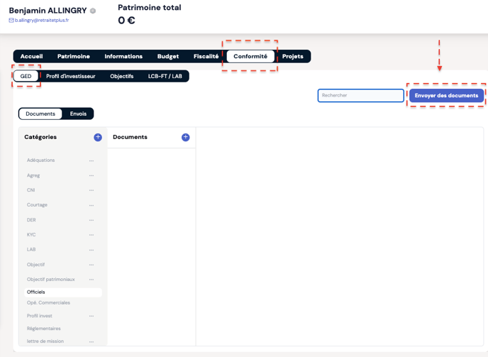488x357 pixels.
Task: Select the Règlementaires category
Action: pos(43,329)
